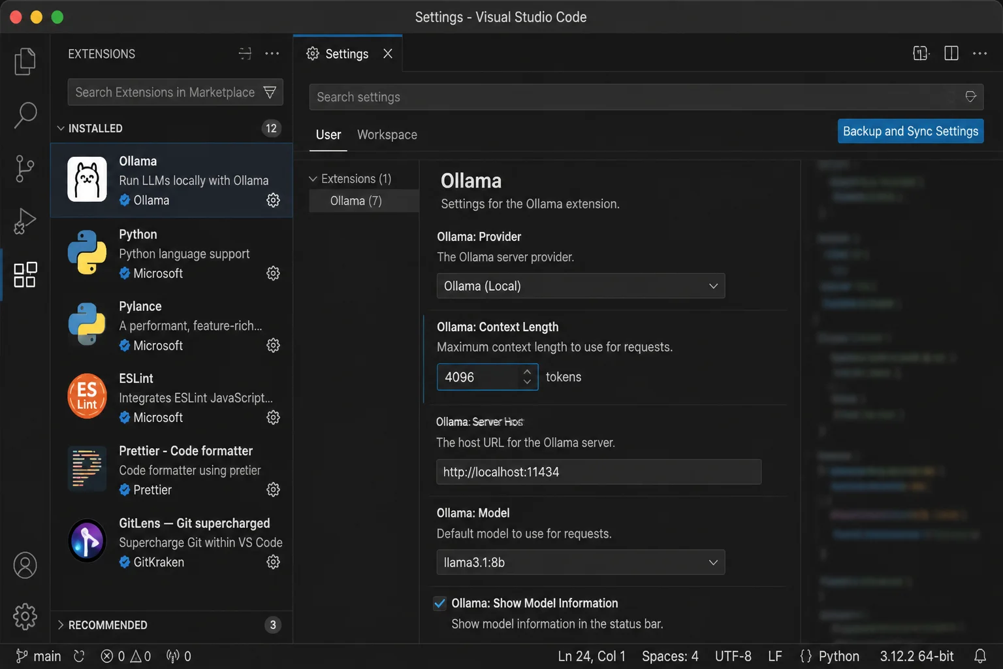The image size is (1003, 669).
Task: Click the Ollama settings heading
Action: [471, 180]
